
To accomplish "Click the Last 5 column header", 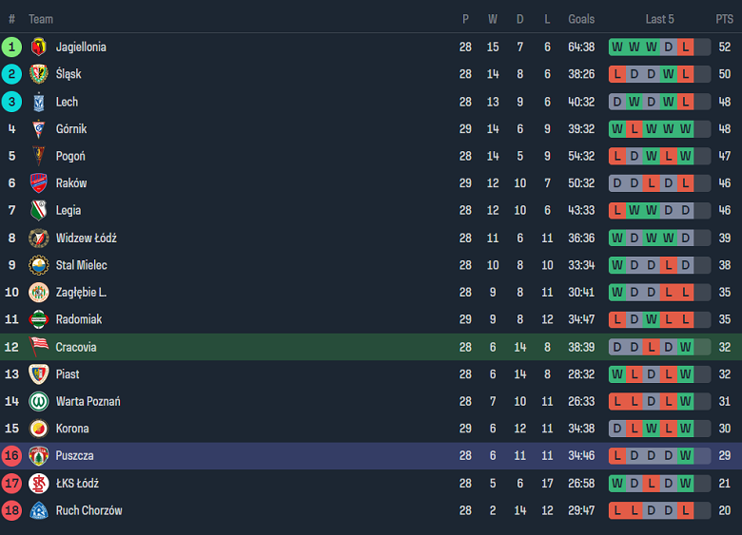I will [x=659, y=19].
